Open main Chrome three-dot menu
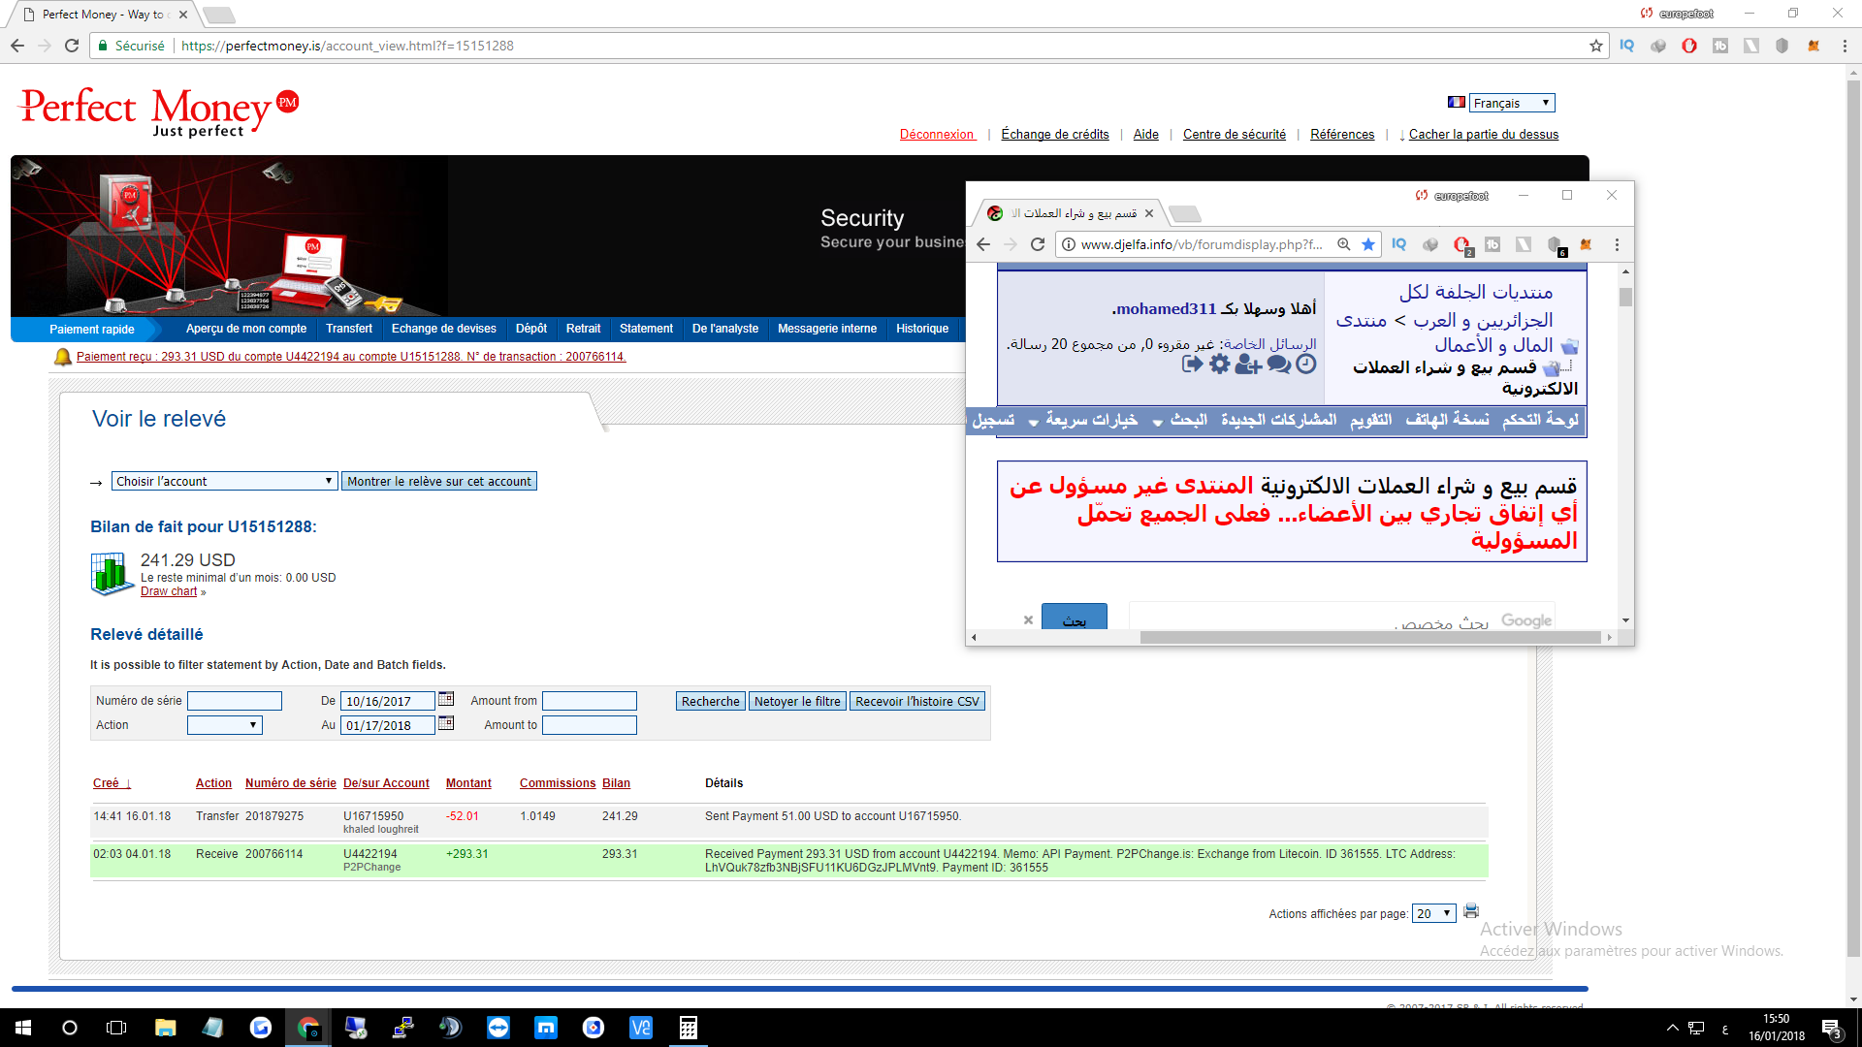This screenshot has height=1047, width=1862. (x=1845, y=46)
